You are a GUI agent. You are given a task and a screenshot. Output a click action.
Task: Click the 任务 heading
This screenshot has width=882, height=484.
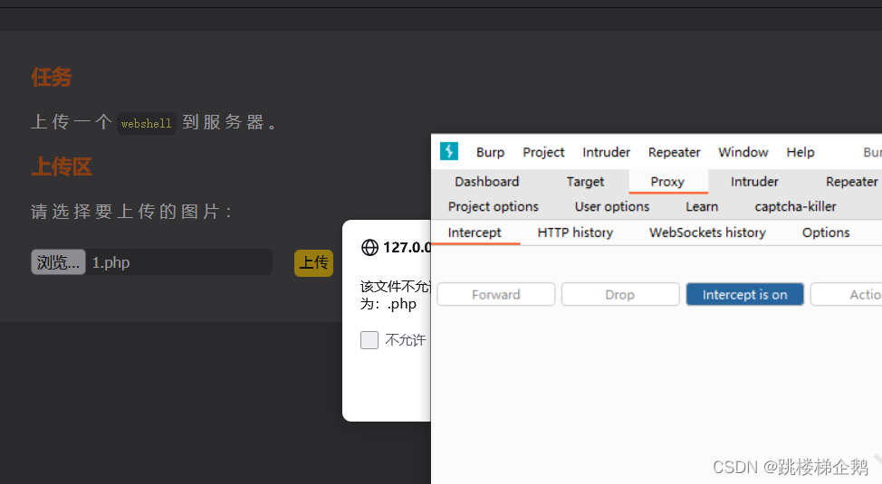coord(52,77)
